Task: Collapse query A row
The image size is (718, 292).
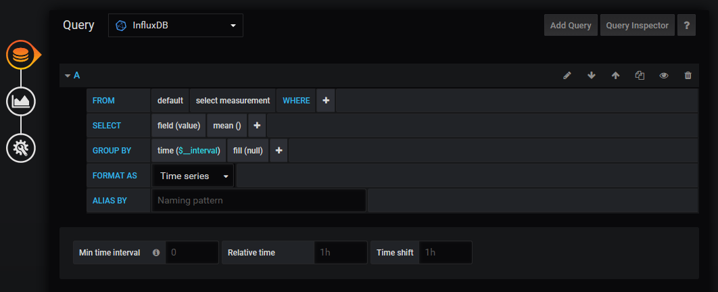Action: [x=68, y=76]
